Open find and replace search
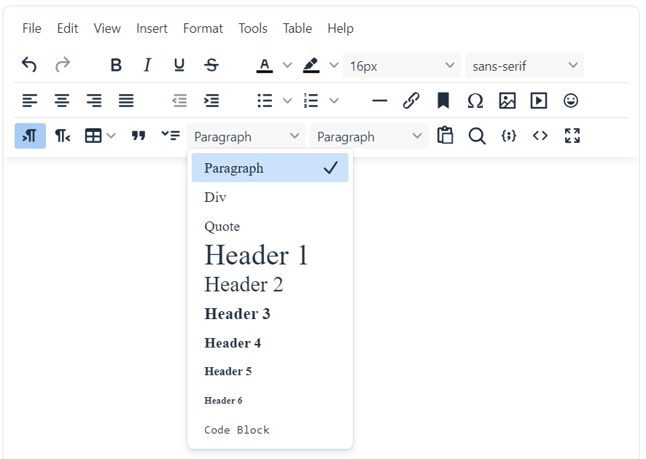 coord(477,136)
